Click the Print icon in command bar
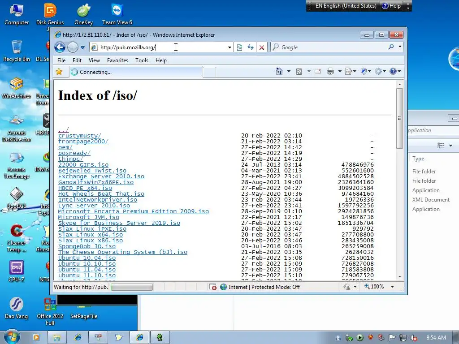 click(x=330, y=71)
